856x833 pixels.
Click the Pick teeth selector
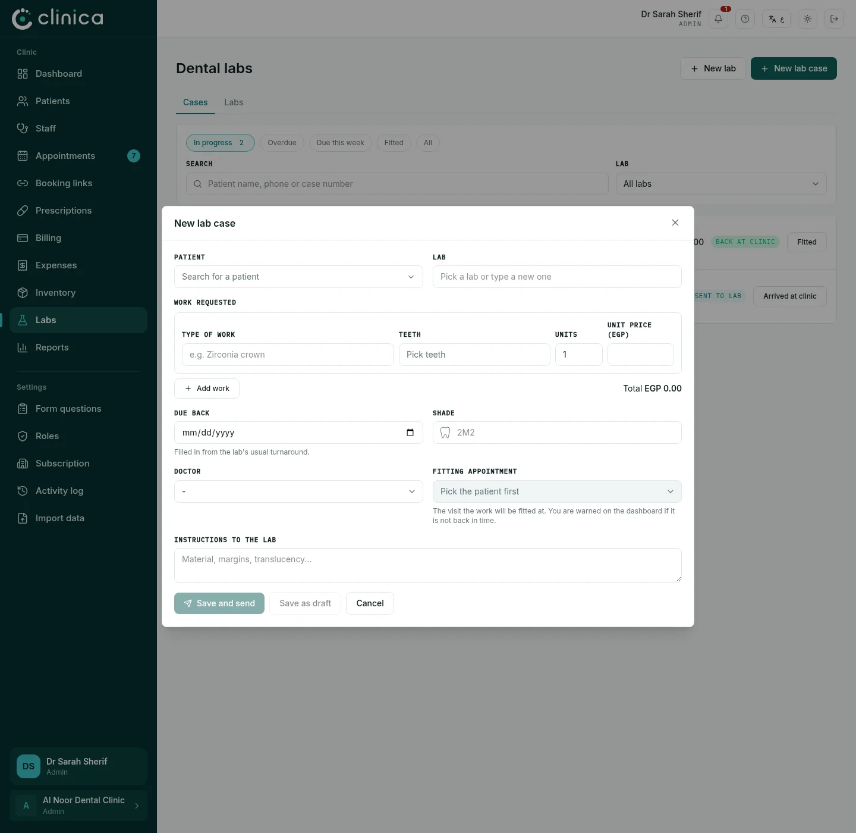pyautogui.click(x=474, y=355)
